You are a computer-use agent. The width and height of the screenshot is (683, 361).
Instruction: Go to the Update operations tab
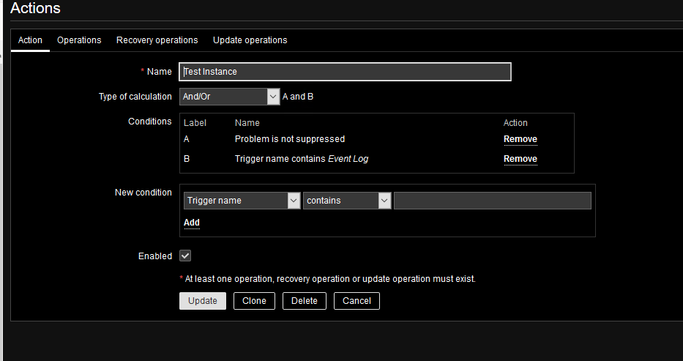pos(250,40)
